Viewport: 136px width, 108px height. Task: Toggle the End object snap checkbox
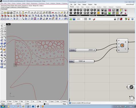pos(2,101)
